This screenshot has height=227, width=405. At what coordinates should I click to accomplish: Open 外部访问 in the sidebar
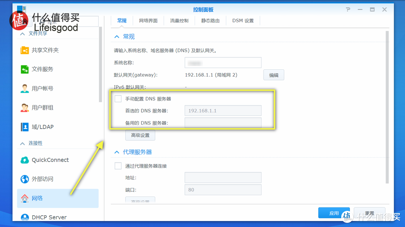click(24, 179)
